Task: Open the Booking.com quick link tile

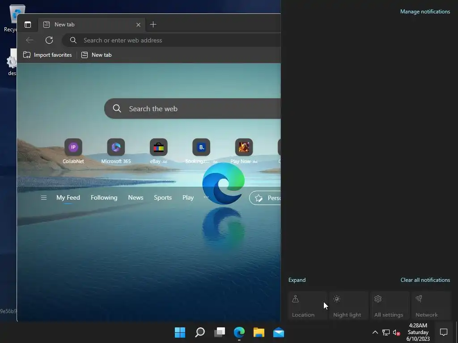Action: point(201,151)
